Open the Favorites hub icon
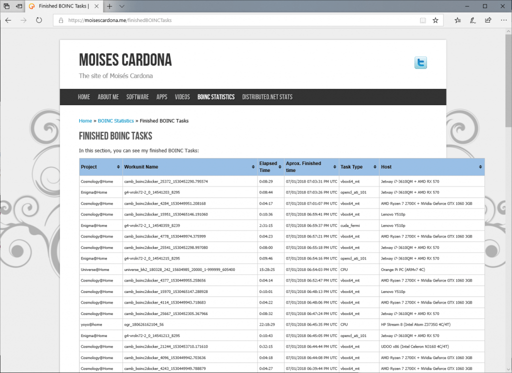The image size is (512, 373). 458,20
